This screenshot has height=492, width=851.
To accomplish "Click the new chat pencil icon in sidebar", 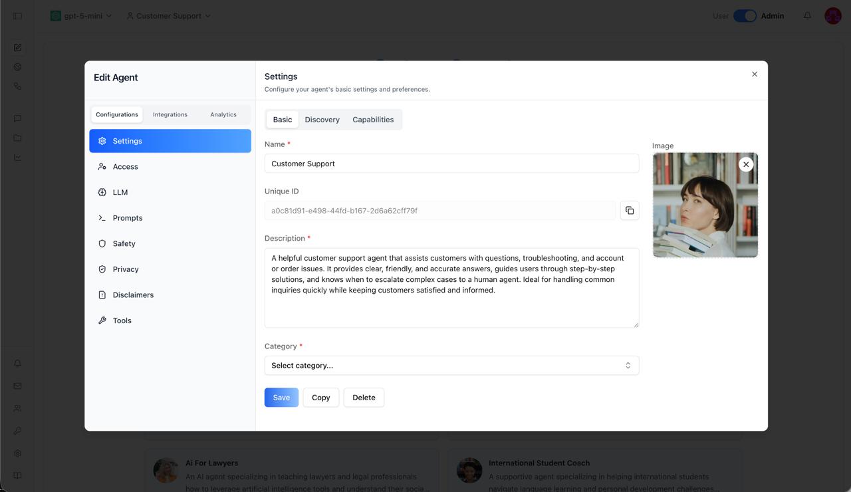I will [x=18, y=47].
